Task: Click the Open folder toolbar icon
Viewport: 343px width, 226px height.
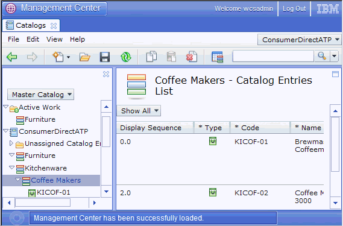Action: (85, 57)
